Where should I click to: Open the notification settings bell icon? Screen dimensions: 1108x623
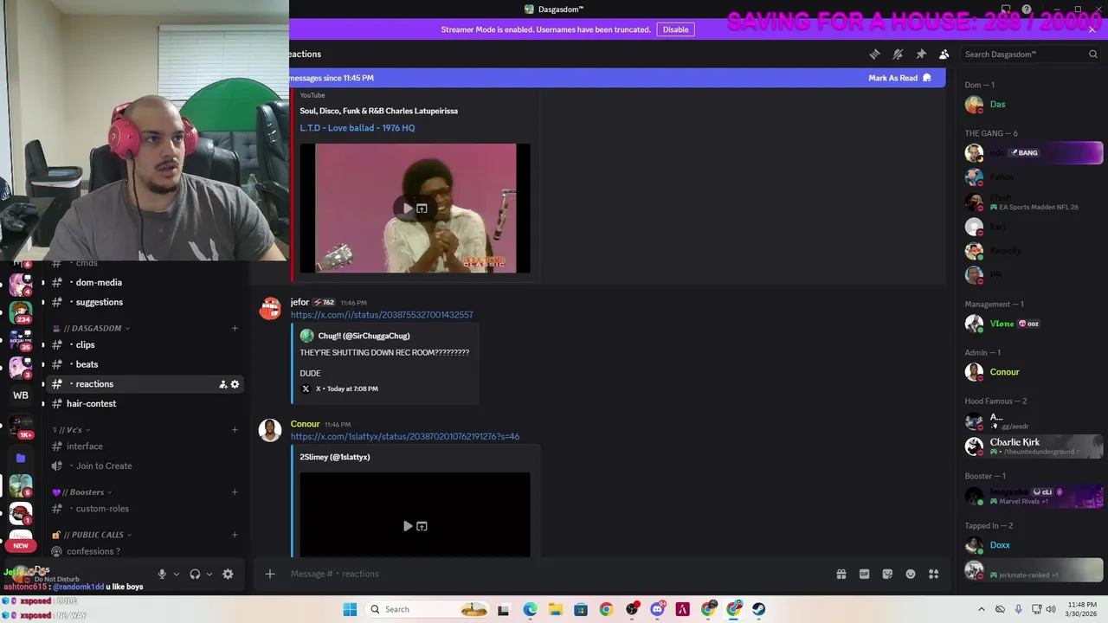(898, 54)
